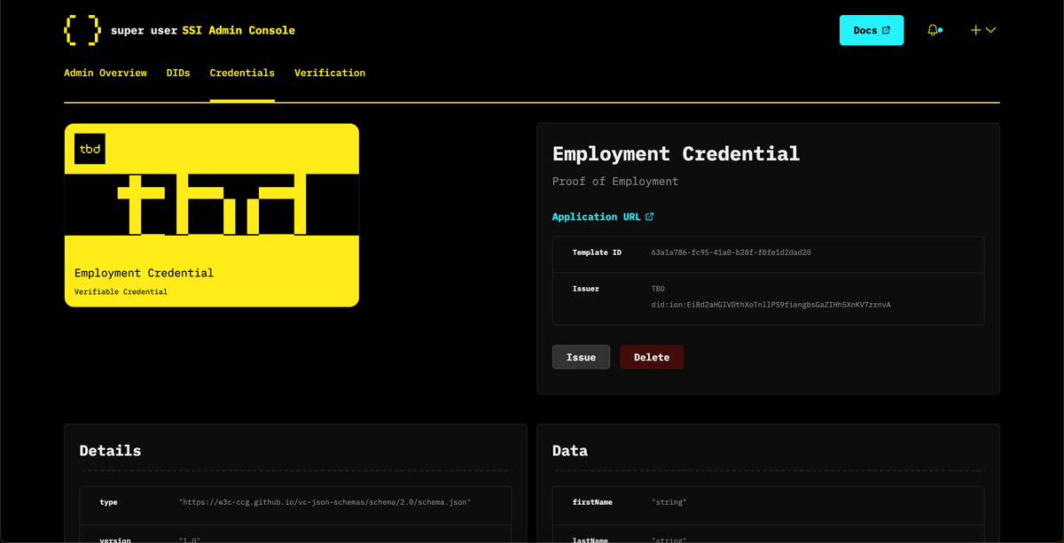Select the Verification tab
The width and height of the screenshot is (1064, 543).
(330, 73)
